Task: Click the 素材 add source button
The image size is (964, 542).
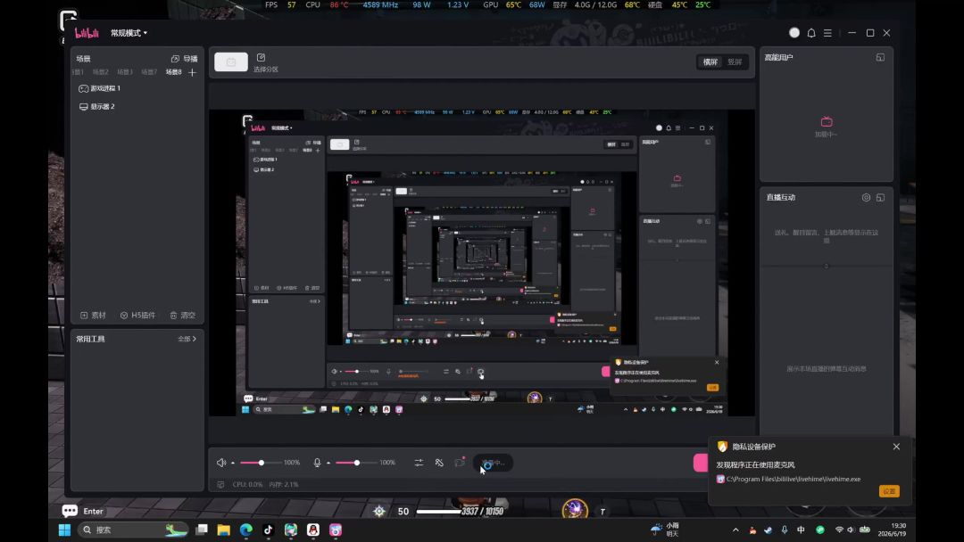Action: coord(93,316)
